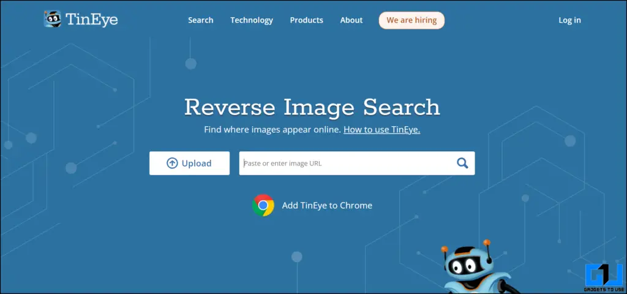The image size is (627, 294).
Task: Click the TinEye robot logo icon
Action: pos(53,19)
